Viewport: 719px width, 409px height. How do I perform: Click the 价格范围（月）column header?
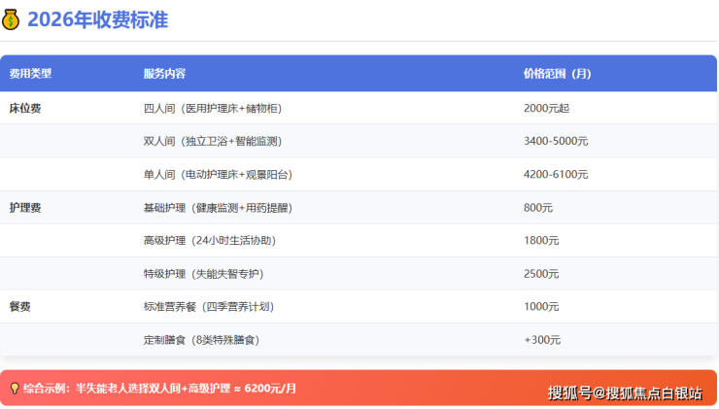pos(557,74)
